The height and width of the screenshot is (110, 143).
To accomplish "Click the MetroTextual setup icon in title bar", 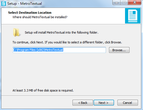I will (x=4, y=4).
